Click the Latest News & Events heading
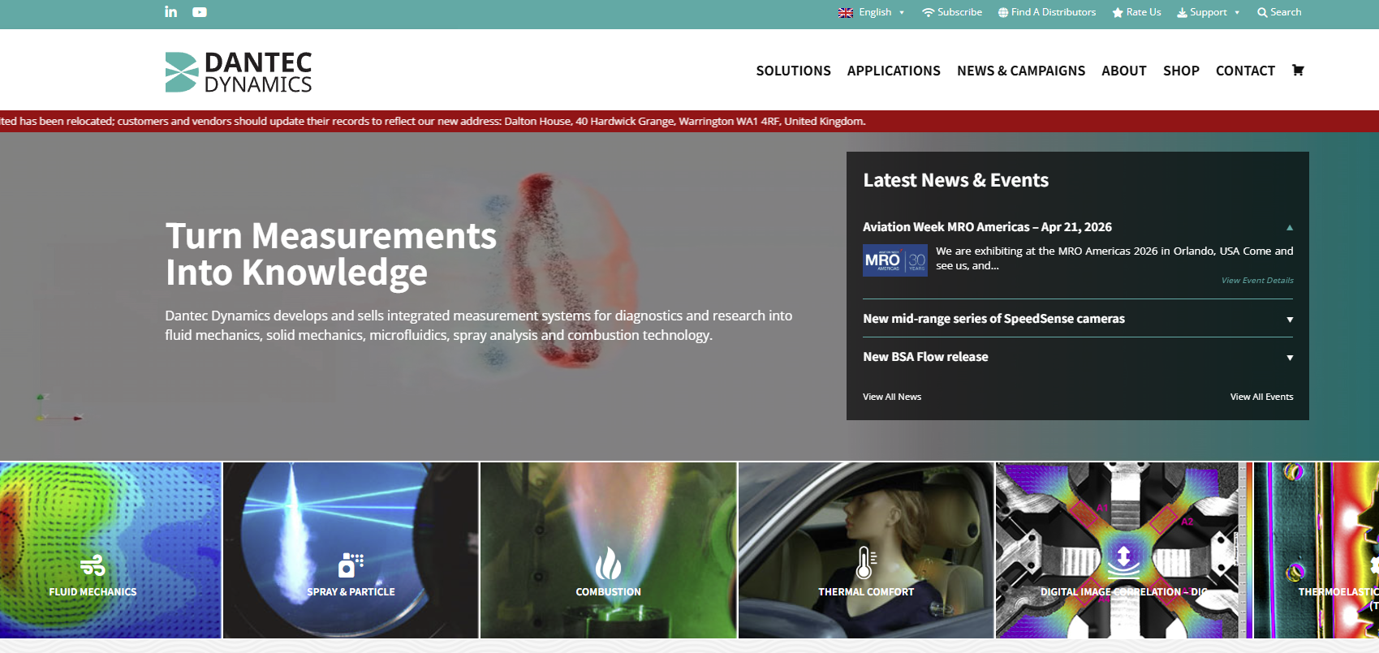This screenshot has width=1379, height=653. coord(955,180)
